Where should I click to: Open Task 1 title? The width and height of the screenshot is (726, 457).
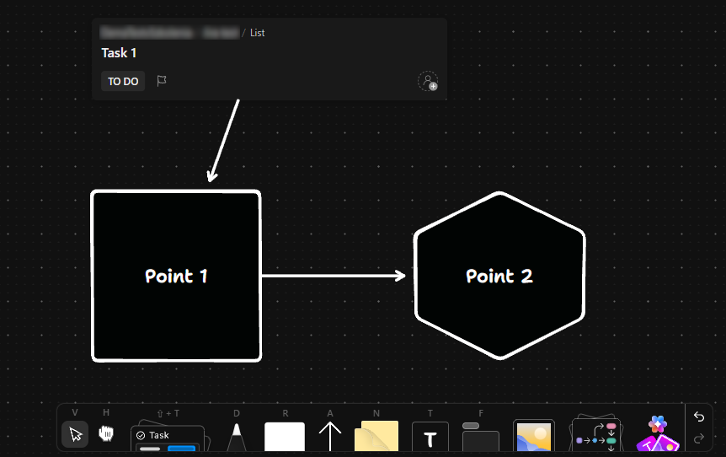[x=119, y=53]
